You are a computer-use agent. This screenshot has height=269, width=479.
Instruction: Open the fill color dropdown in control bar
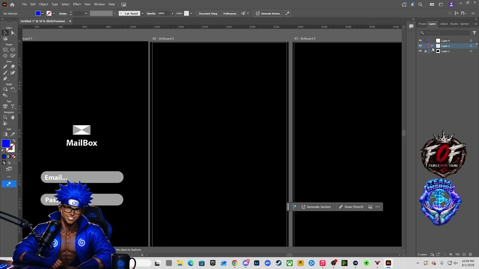click(x=43, y=13)
